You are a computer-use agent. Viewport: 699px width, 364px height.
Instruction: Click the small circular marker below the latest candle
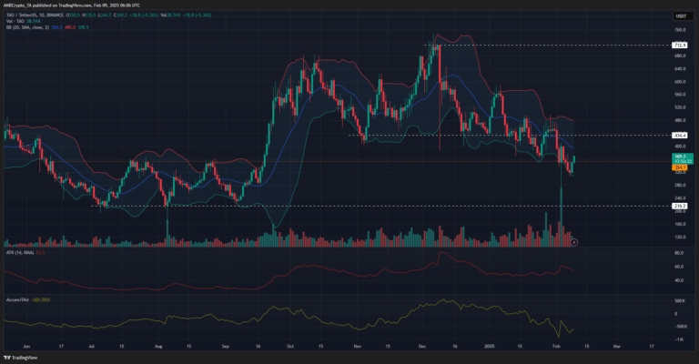575,241
